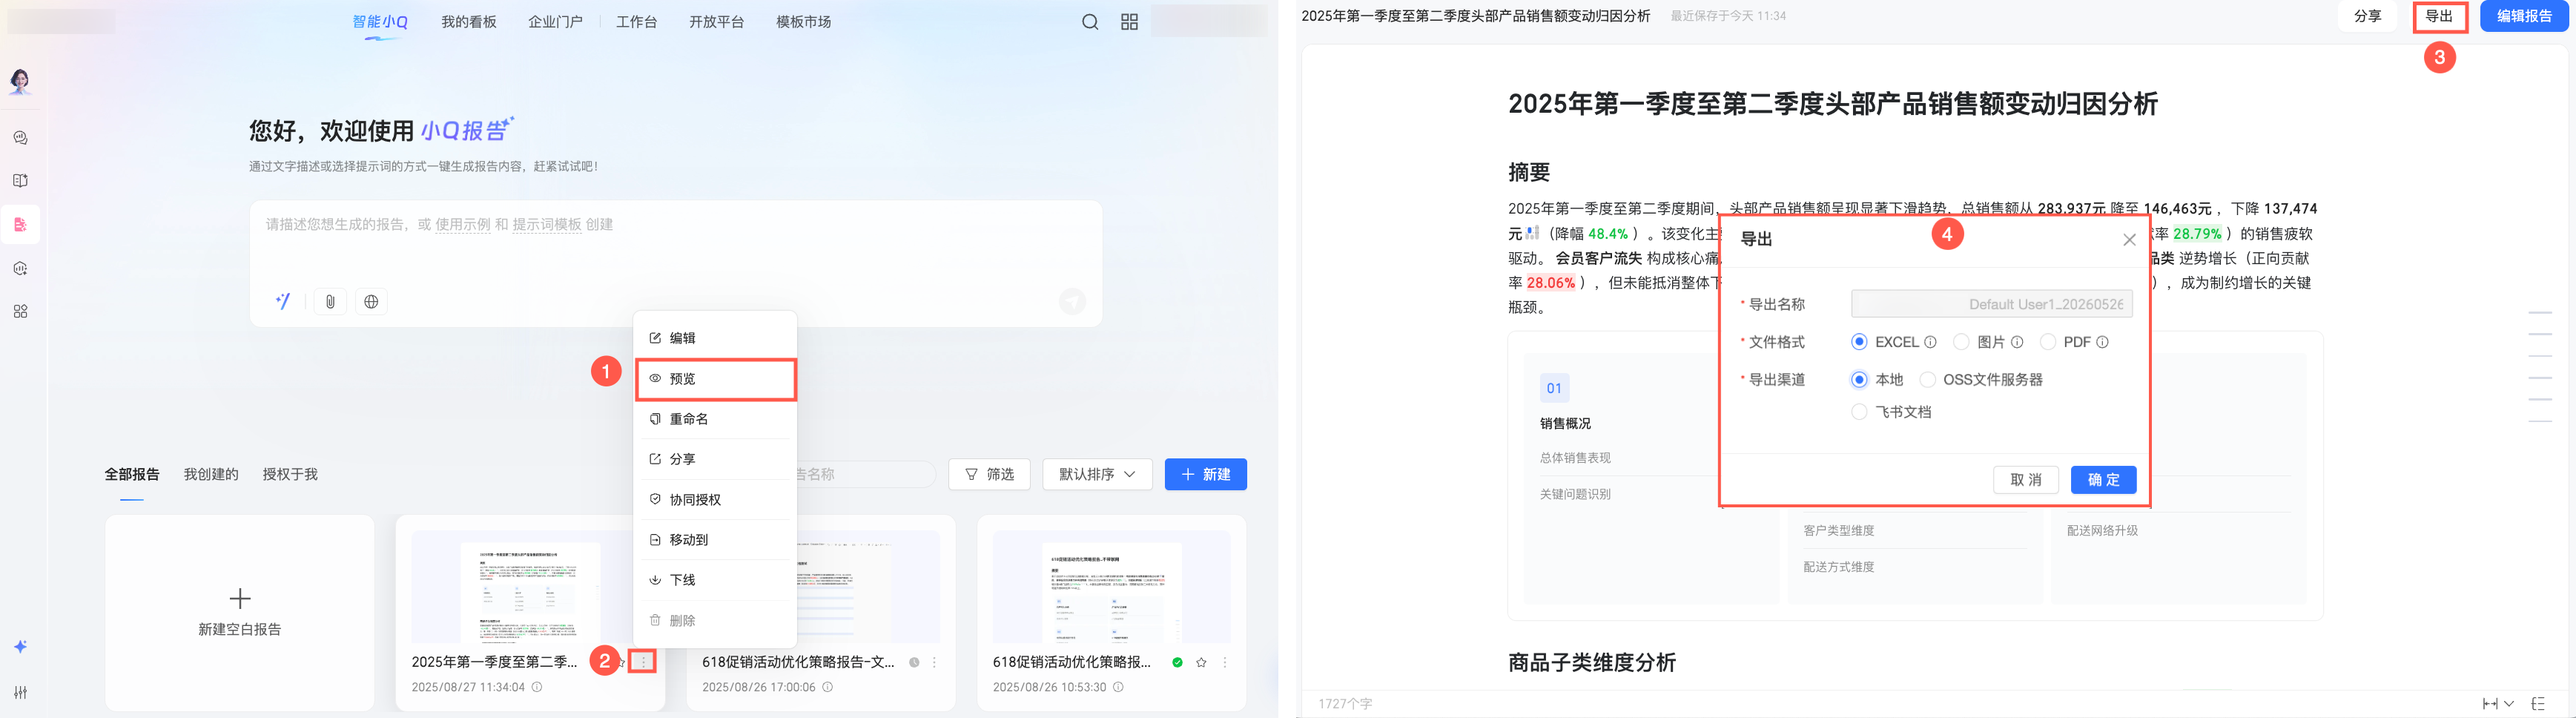Viewport: 2576px width, 718px height.
Task: Open the page width dropdown at report bottom right
Action: tap(2497, 704)
